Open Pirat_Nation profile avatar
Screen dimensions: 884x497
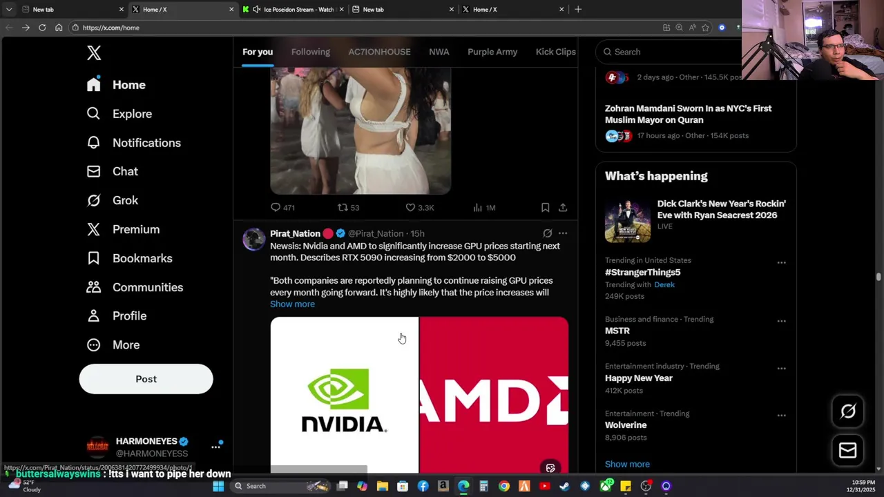pos(253,239)
